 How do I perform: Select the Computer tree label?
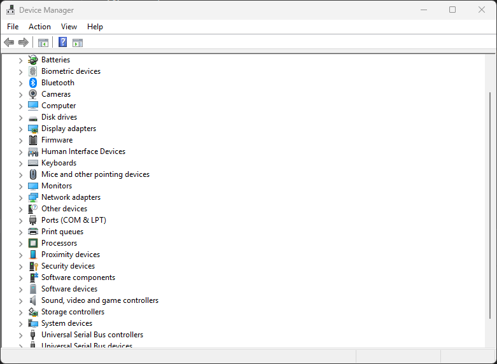tap(59, 105)
